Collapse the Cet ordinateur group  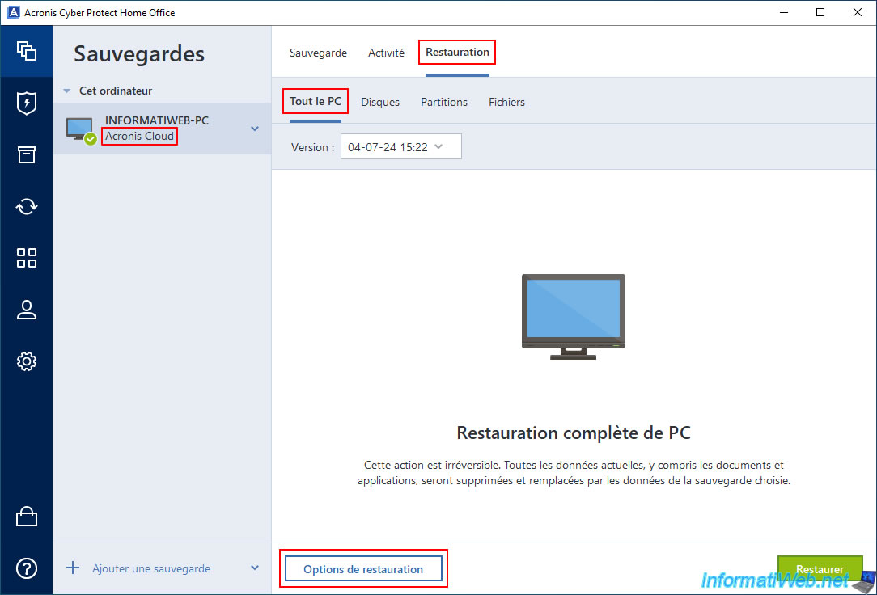[x=66, y=91]
